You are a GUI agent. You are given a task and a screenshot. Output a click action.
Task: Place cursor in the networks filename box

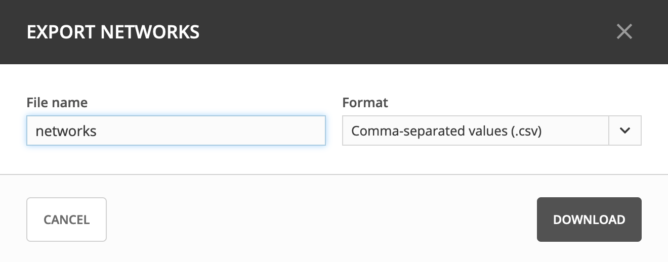[176, 131]
